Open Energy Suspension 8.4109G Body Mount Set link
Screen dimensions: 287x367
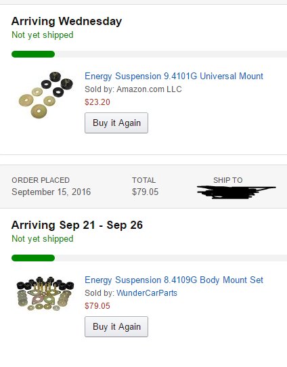(x=174, y=280)
